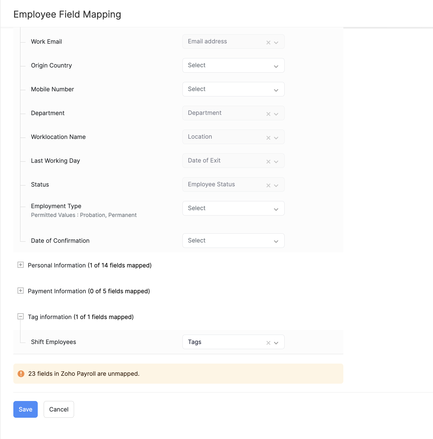Clear the Date of Exit mapping
The width and height of the screenshot is (433, 439).
coord(268,162)
